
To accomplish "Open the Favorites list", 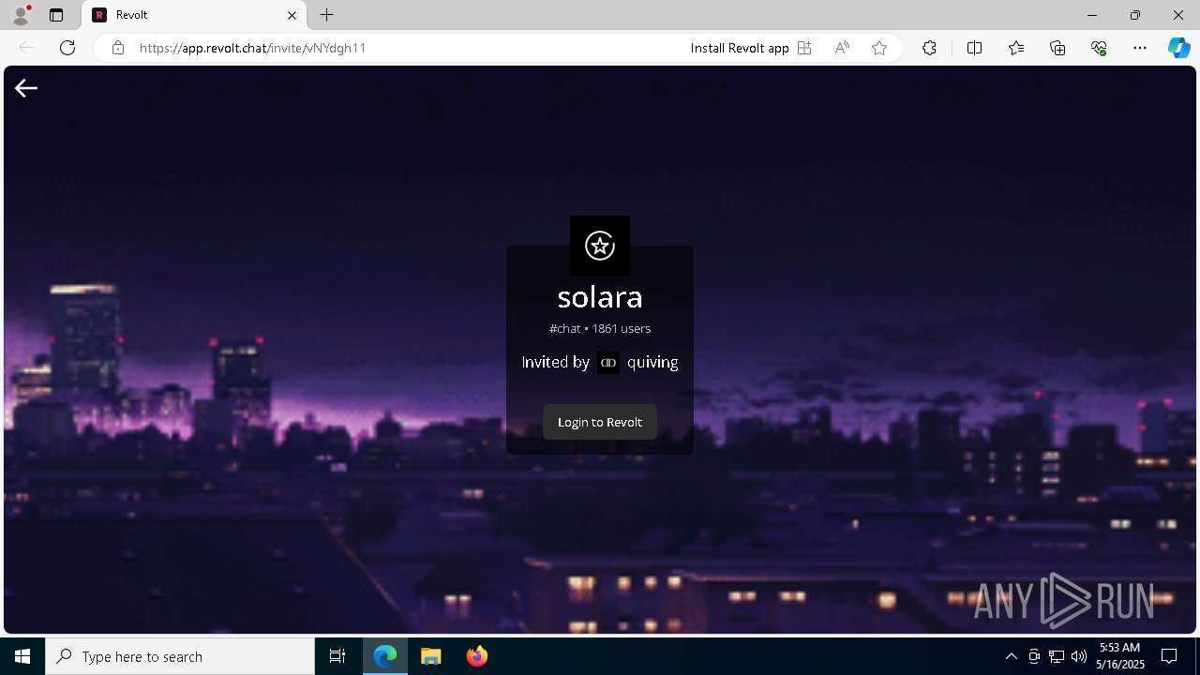I will click(1016, 48).
